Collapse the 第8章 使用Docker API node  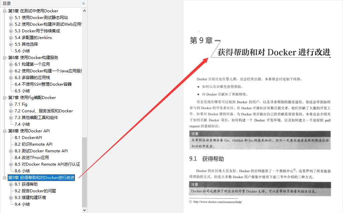pos(4,131)
